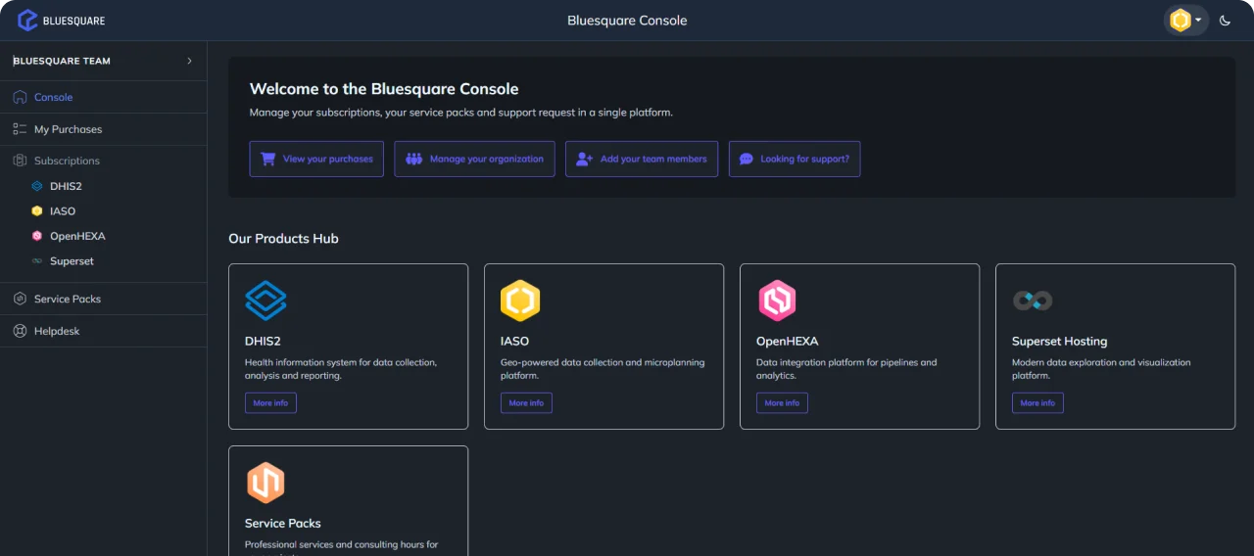Viewport: 1254px width, 556px height.
Task: Click the Superset Hosting logo on card
Action: (x=1033, y=301)
